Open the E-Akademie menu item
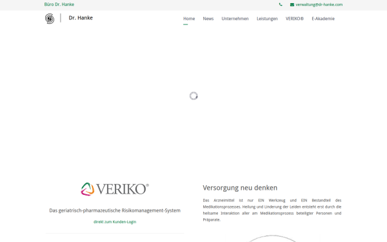This screenshot has height=242, width=387. pos(323,19)
